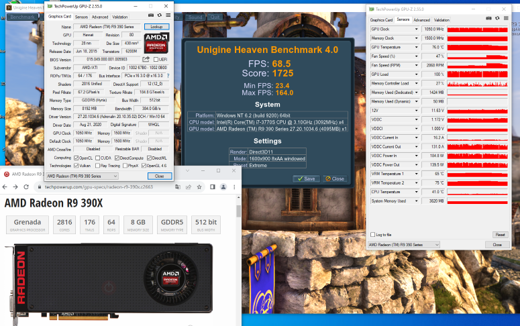Open GPU Clock sensor dropdown

[x=417, y=30]
